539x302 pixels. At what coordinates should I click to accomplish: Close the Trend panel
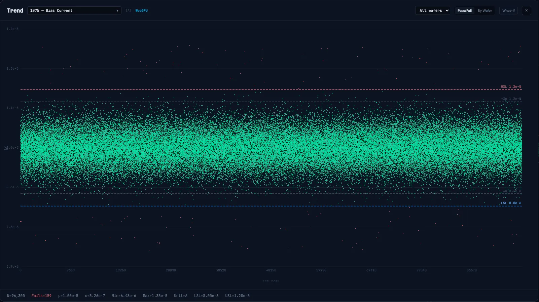pyautogui.click(x=527, y=10)
